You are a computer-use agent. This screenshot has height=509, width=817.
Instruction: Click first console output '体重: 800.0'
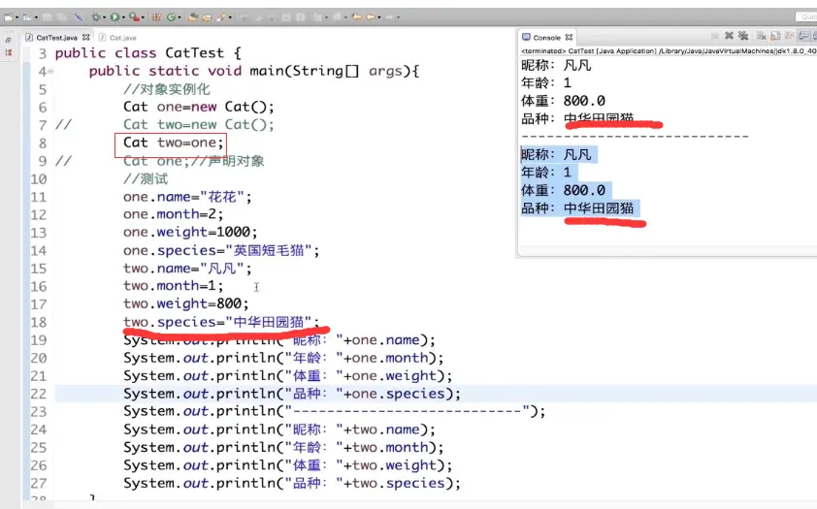[563, 101]
